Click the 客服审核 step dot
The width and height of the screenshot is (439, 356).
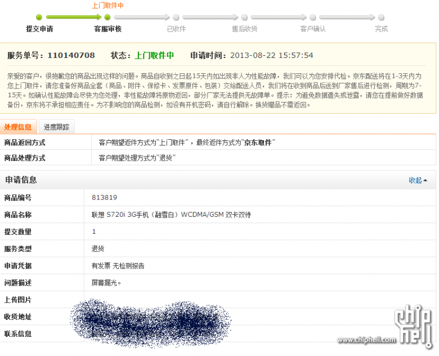[x=107, y=17]
